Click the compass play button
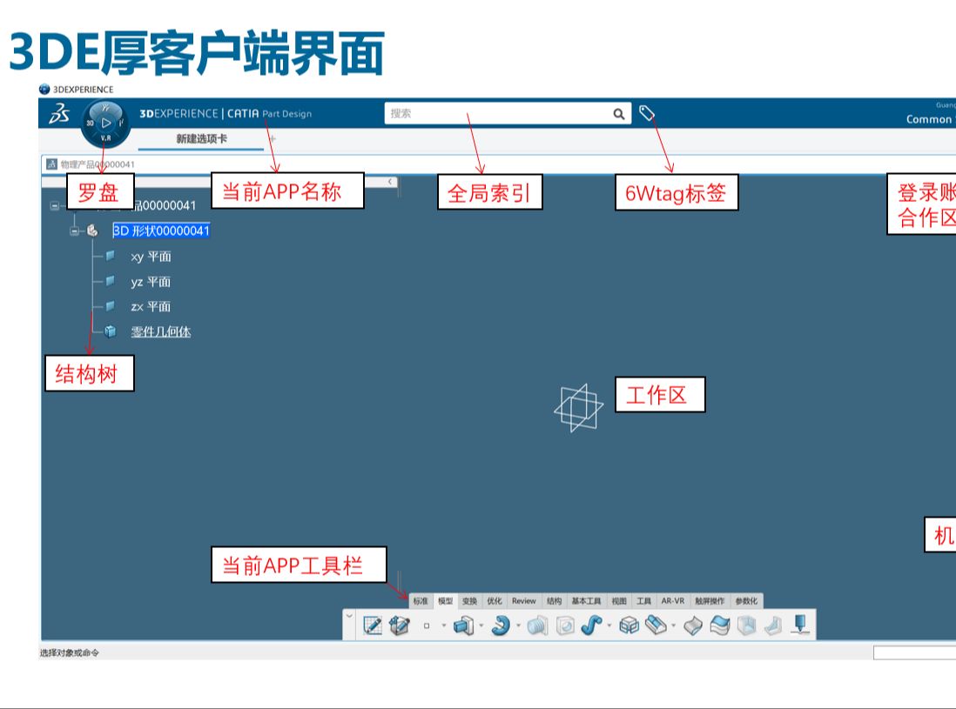This screenshot has width=956, height=709. pos(106,123)
